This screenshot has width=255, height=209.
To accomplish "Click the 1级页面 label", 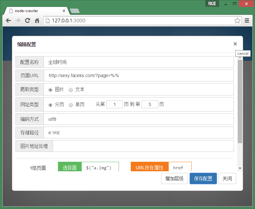I will 38,168.
